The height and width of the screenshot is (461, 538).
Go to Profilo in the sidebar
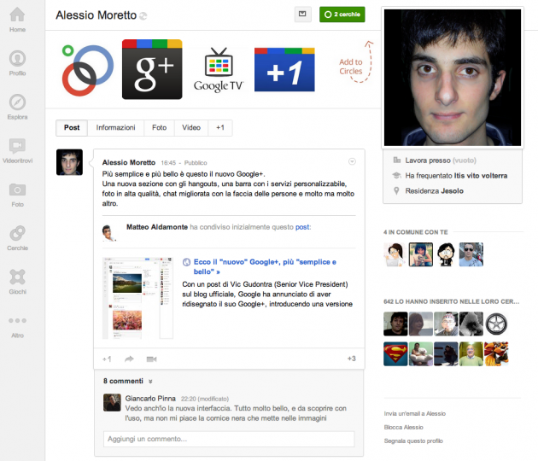[x=17, y=63]
